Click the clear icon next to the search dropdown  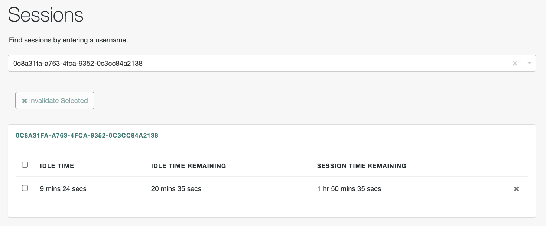[515, 63]
